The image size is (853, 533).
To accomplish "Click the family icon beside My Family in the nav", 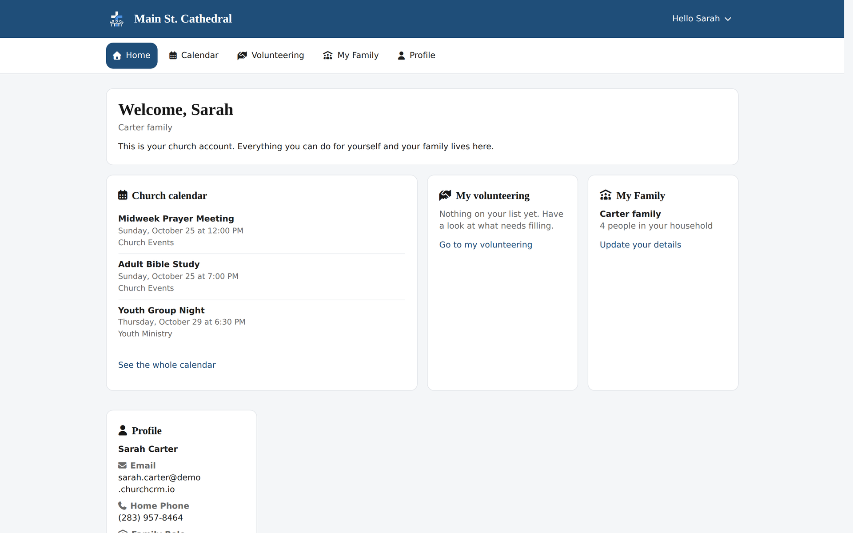I will coord(327,56).
